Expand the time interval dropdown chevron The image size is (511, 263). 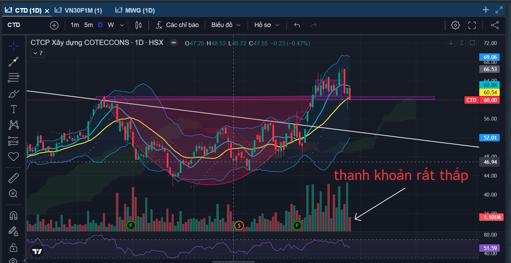122,25
